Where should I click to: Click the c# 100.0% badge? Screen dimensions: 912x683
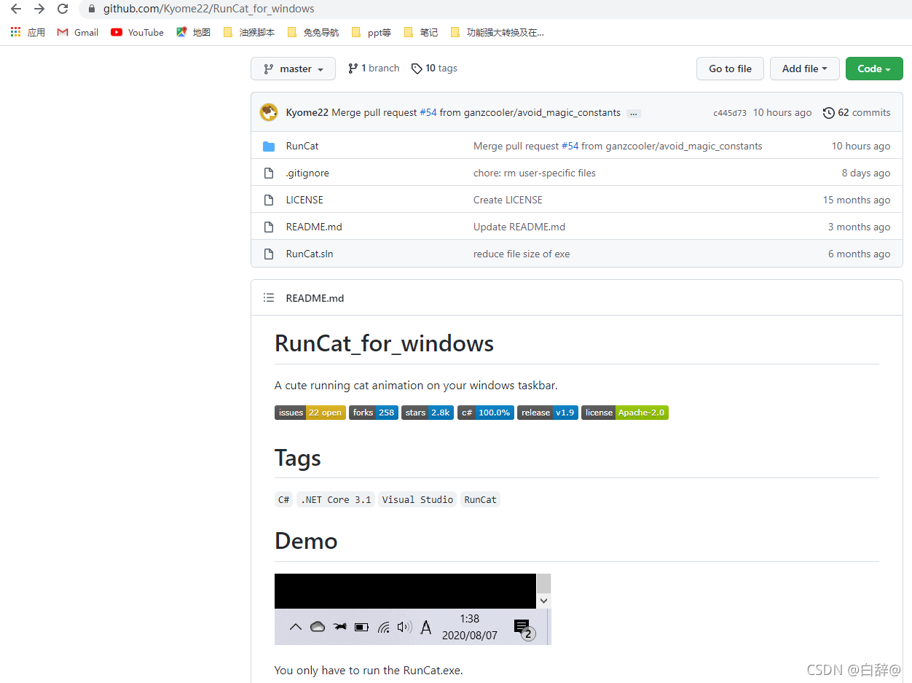pyautogui.click(x=486, y=413)
